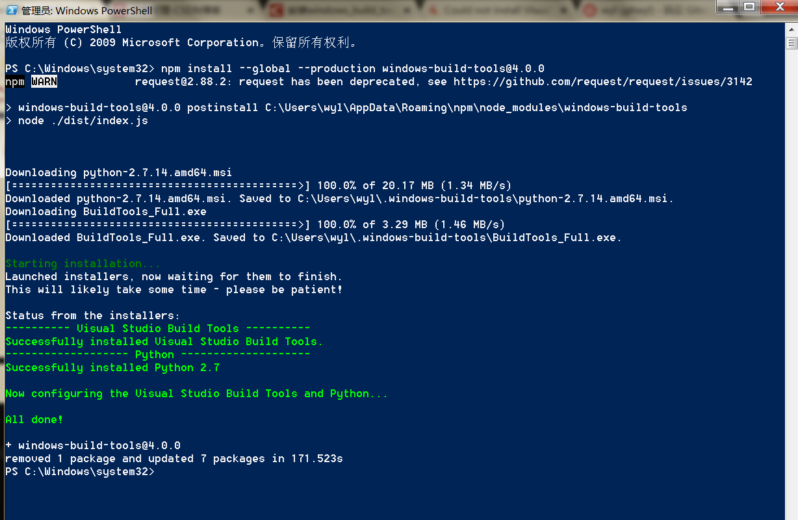Close the windows_build_tools browser tab
This screenshot has width=798, height=520.
pyautogui.click(x=407, y=10)
